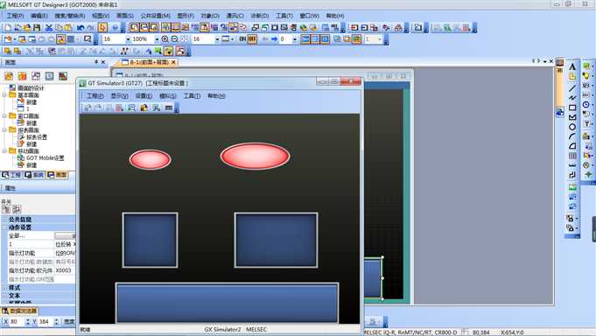596x336 pixels.
Task: Select the Rectangle drawing tool
Action: coord(572,108)
